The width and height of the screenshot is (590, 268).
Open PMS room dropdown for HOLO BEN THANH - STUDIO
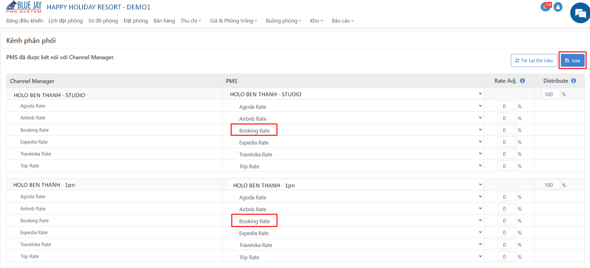click(356, 94)
